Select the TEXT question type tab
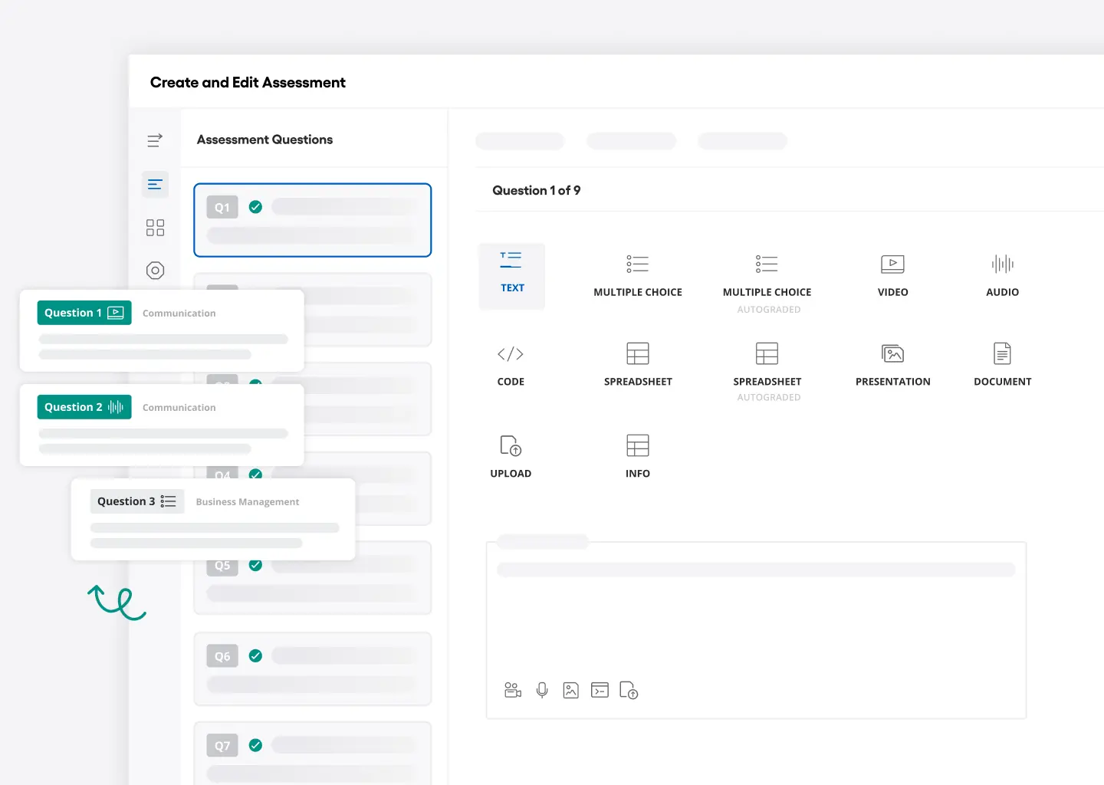Screen dimensions: 1104x785 pyautogui.click(x=511, y=276)
